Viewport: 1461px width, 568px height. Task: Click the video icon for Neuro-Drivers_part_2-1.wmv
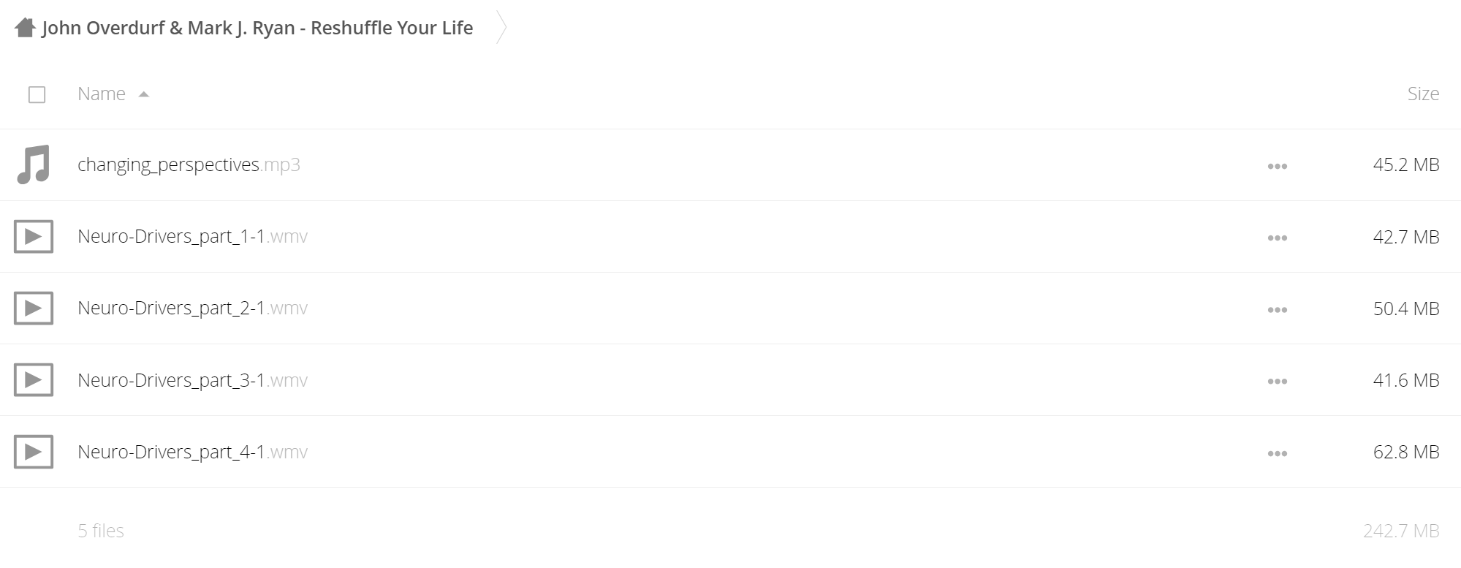click(34, 308)
